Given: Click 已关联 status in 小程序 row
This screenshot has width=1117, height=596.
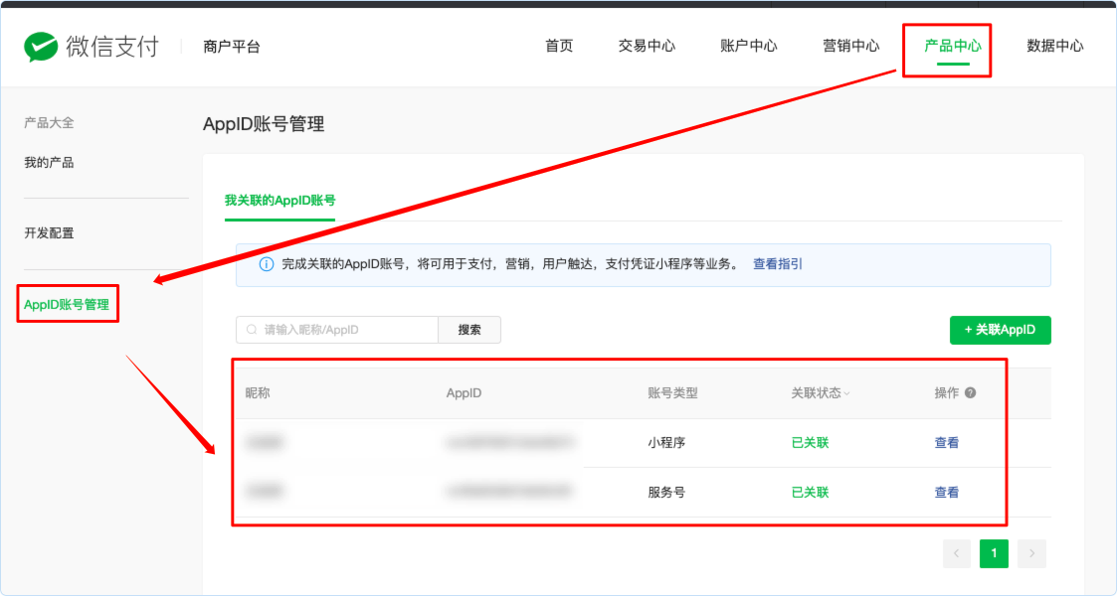Looking at the screenshot, I should 810,442.
